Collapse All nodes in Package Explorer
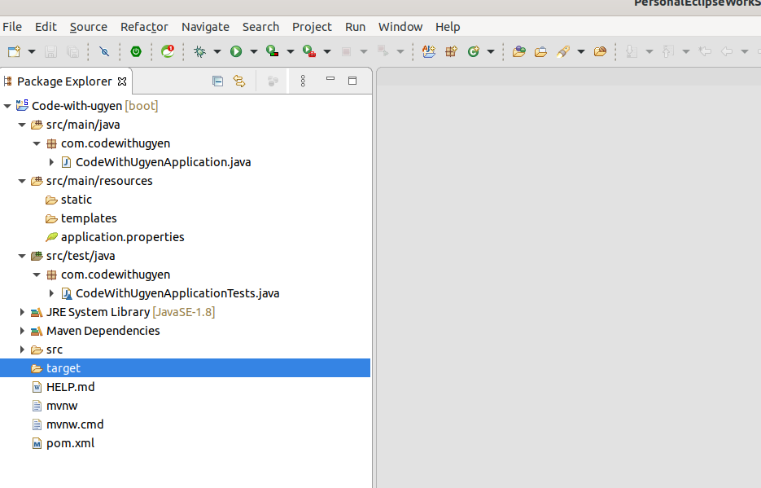This screenshot has height=488, width=761. (x=216, y=81)
